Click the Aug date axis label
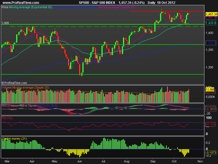 126,161
